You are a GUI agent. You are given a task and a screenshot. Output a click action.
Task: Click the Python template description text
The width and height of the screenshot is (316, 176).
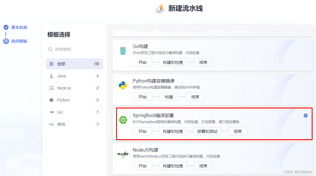pos(166,87)
